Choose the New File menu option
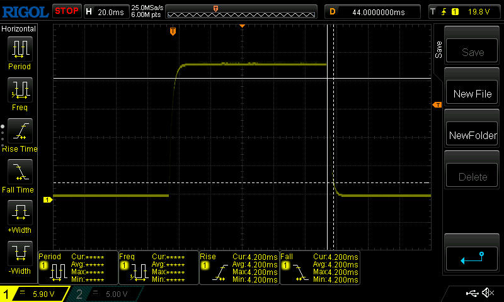The width and height of the screenshot is (504, 302). 472,94
